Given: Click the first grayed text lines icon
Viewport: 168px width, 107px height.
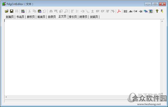Looking at the screenshot, I should tap(72, 11).
